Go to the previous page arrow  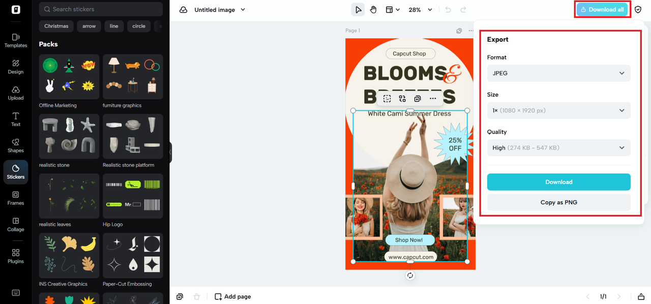(588, 296)
